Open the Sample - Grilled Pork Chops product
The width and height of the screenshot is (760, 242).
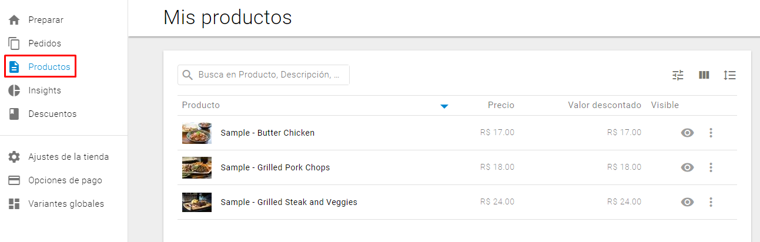tap(275, 167)
